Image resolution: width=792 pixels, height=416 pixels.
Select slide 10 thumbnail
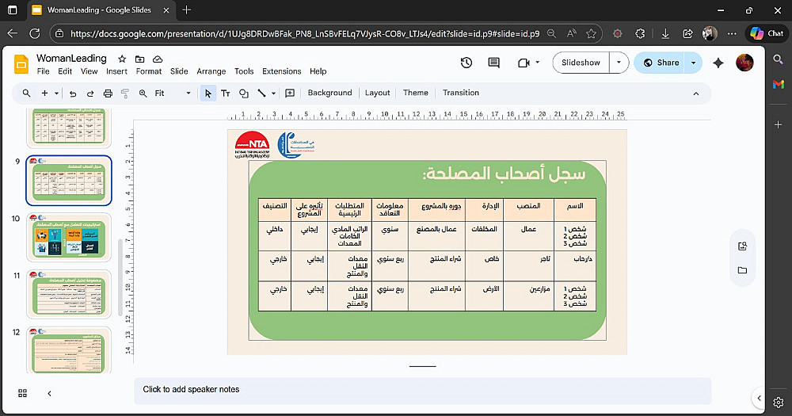click(x=69, y=237)
